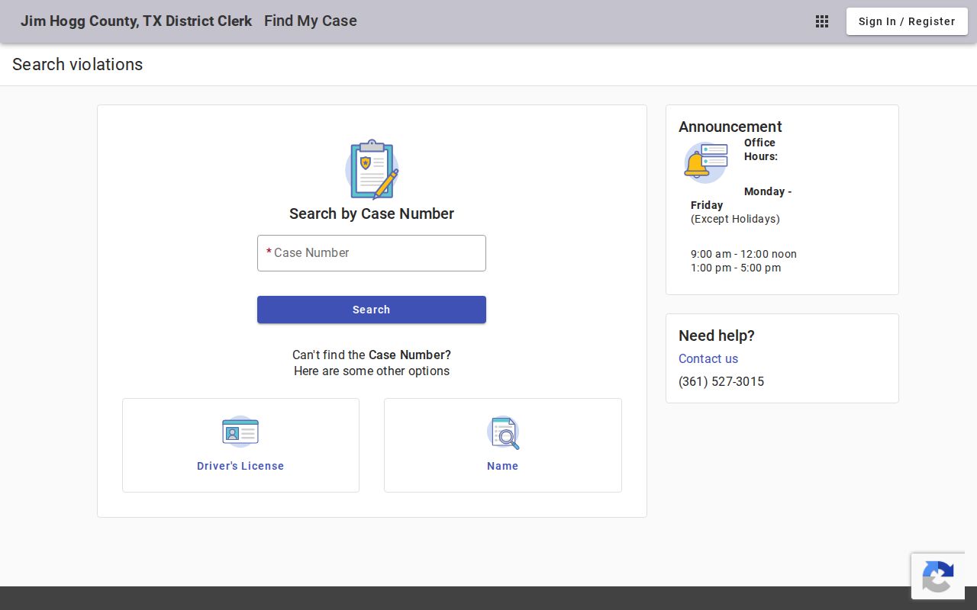Click Sign In / Register button

click(907, 21)
